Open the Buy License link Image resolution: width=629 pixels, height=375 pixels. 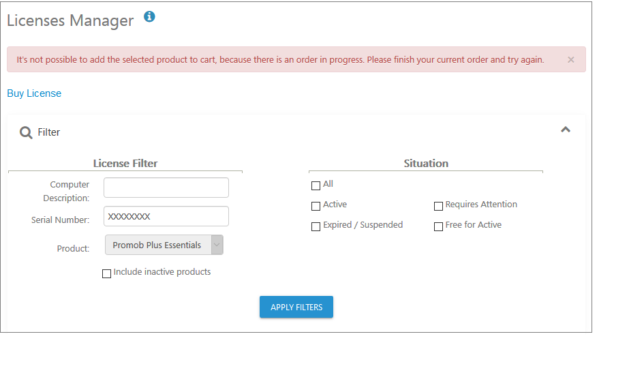34,93
